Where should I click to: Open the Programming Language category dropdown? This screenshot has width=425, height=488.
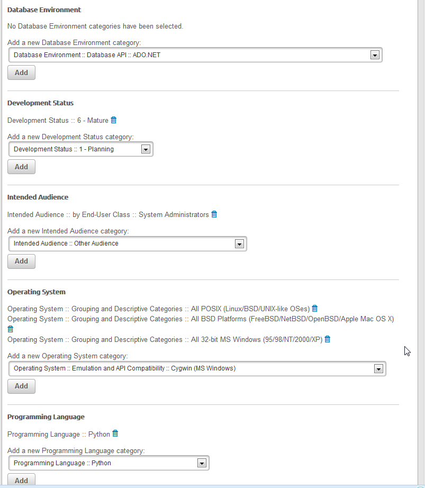tap(201, 463)
